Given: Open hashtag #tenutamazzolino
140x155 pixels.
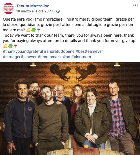Looking at the screenshot, I should pyautogui.click(x=54, y=57).
